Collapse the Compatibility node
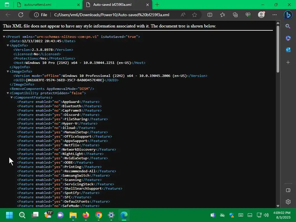The width and height of the screenshot is (296, 222). [8, 93]
